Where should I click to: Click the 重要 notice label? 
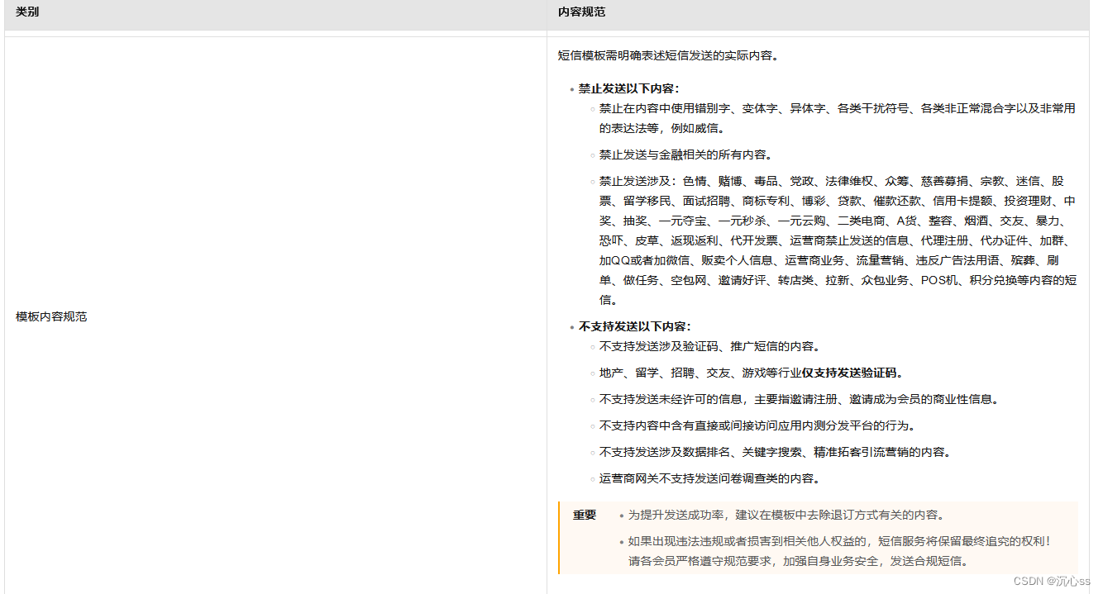(x=585, y=515)
